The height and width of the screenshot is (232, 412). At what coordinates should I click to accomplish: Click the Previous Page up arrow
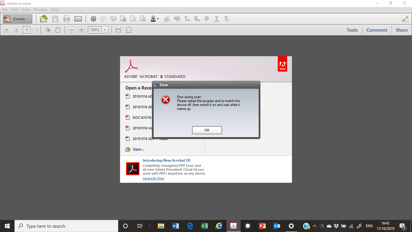pyautogui.click(x=7, y=30)
